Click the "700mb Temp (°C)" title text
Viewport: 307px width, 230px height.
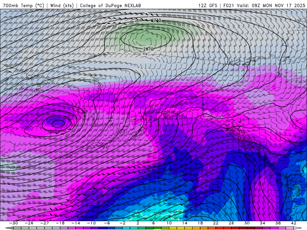23,5
